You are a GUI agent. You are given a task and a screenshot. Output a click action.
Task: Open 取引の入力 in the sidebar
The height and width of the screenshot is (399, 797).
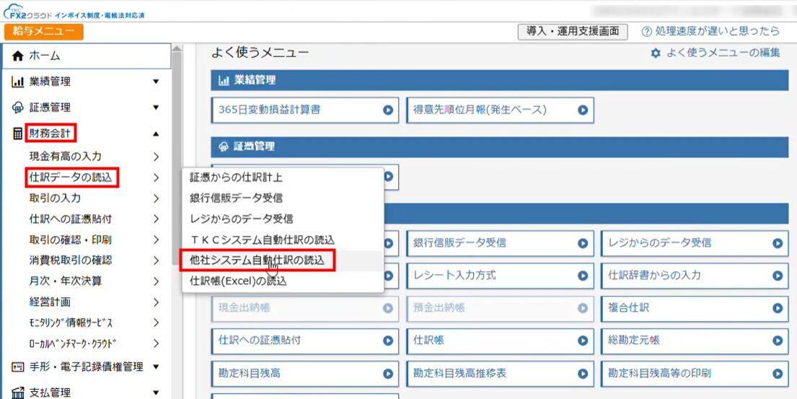[55, 198]
